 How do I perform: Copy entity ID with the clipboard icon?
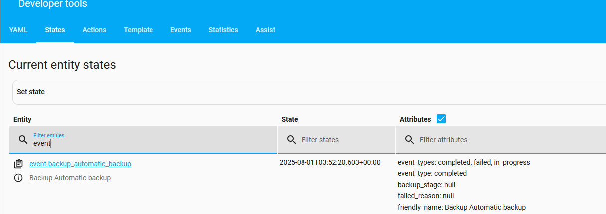[x=18, y=164]
